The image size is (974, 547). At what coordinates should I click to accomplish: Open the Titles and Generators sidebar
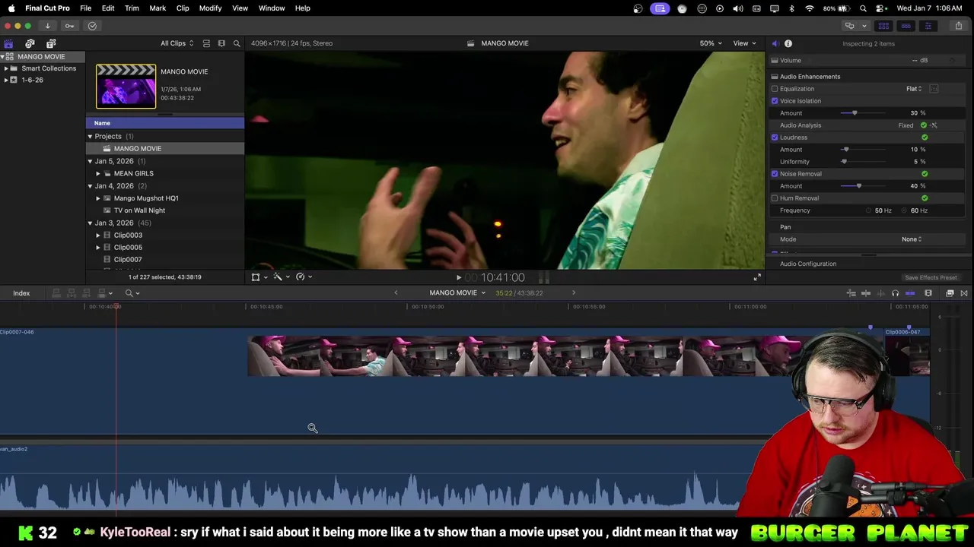click(x=51, y=43)
